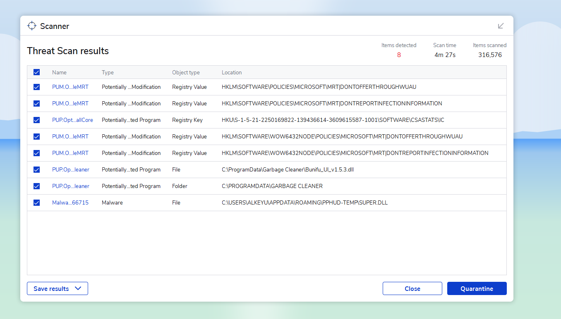Image resolution: width=561 pixels, height=319 pixels.
Task: Open the PUM.O...leMRT link for WOW6432NODE DONTREPORTINFECTIONINFORMATION
Action: [x=70, y=153]
